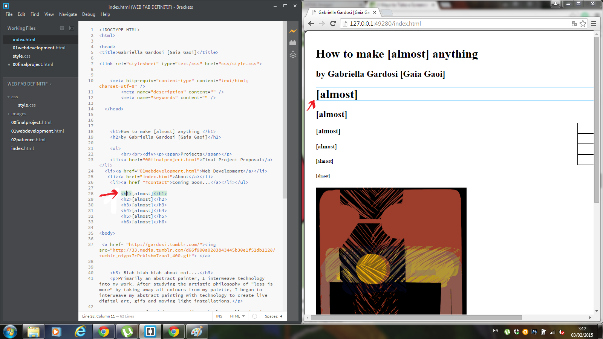603x339 pixels.
Task: Open the Navigate menu
Action: 68,14
